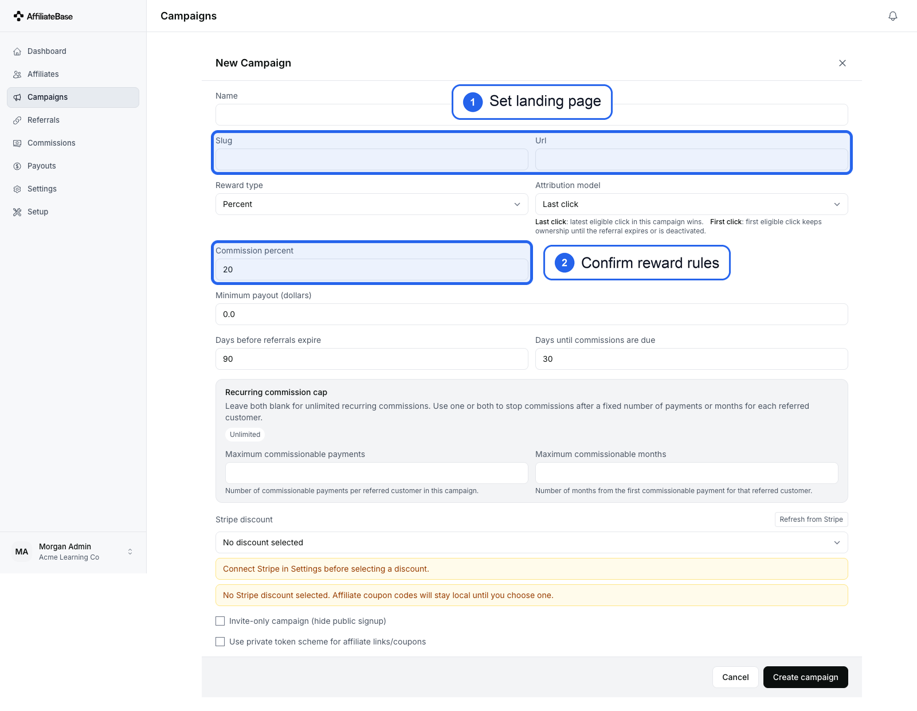Click the Dashboard home icon
Image resolution: width=917 pixels, height=711 pixels.
coord(17,52)
